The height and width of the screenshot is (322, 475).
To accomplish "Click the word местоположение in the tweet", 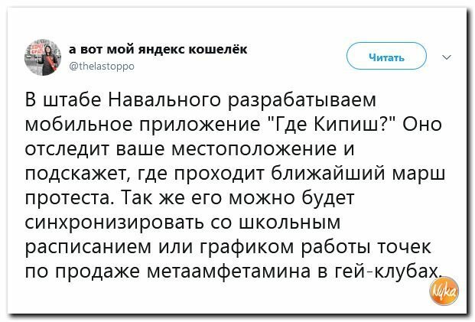I will (x=254, y=149).
